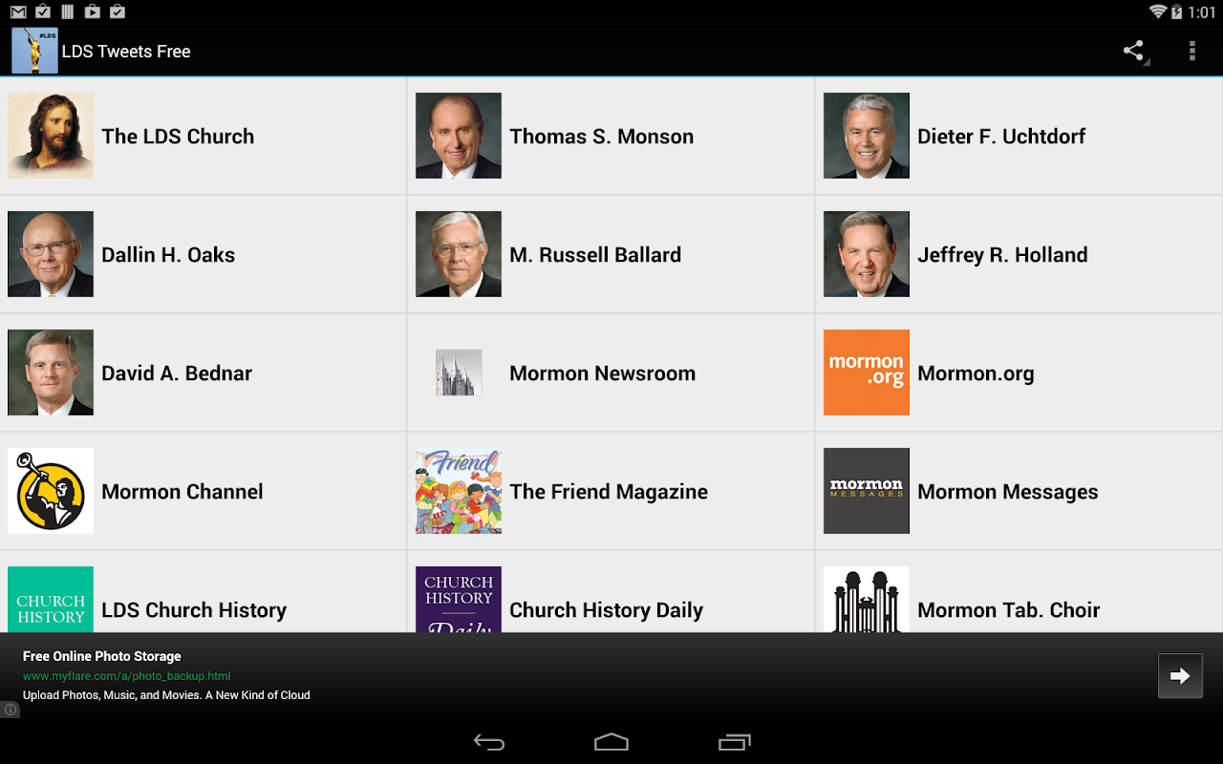Open LDS Church History label
Screen dimensions: 1223x764
tap(194, 610)
